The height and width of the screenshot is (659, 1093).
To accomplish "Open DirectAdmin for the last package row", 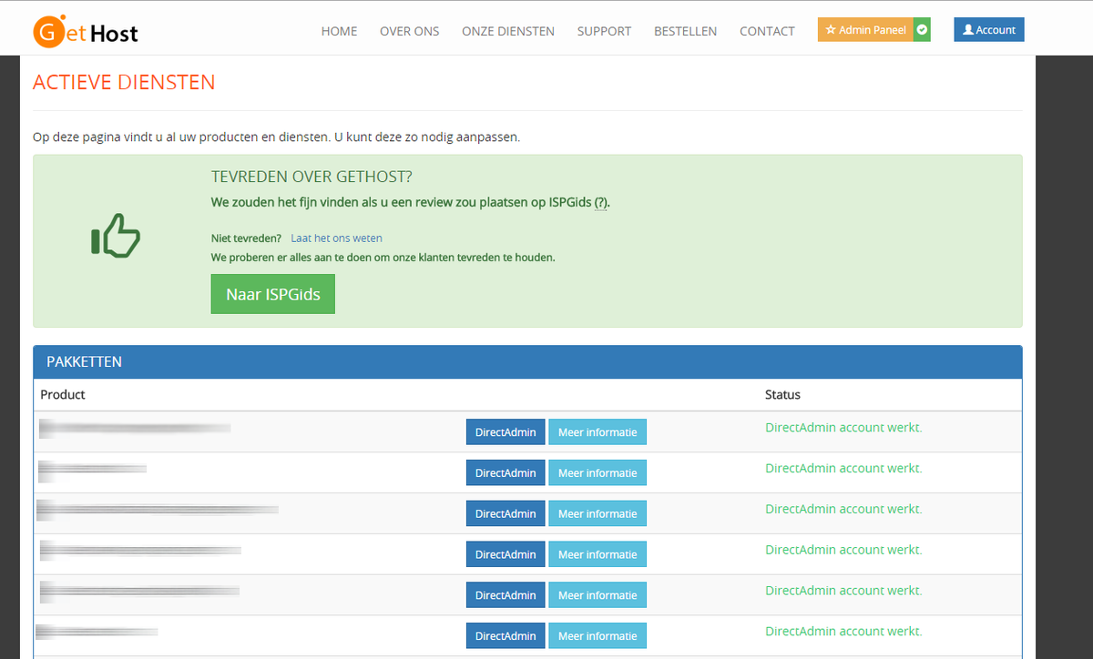I will point(505,635).
